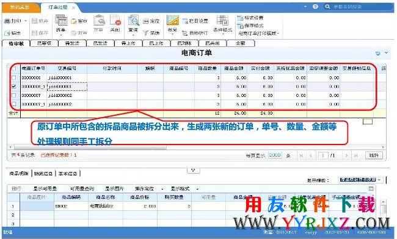
Task: Collapse the detail panel with V expander
Action: click(x=193, y=171)
